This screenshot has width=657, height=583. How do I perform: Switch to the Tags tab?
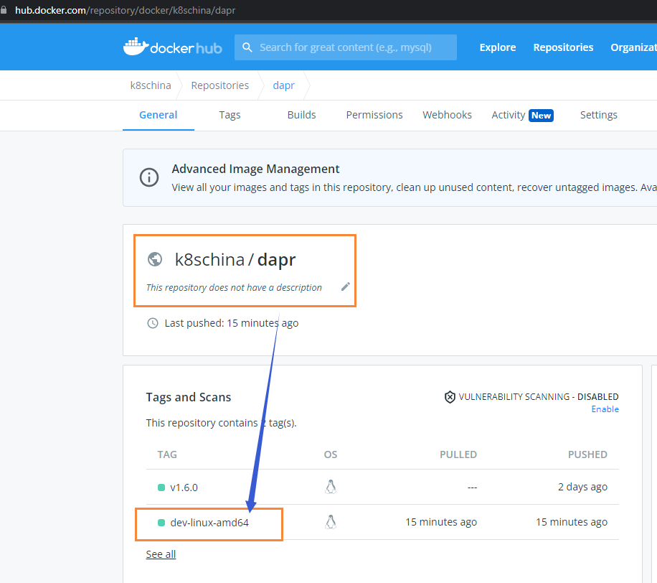(x=230, y=115)
